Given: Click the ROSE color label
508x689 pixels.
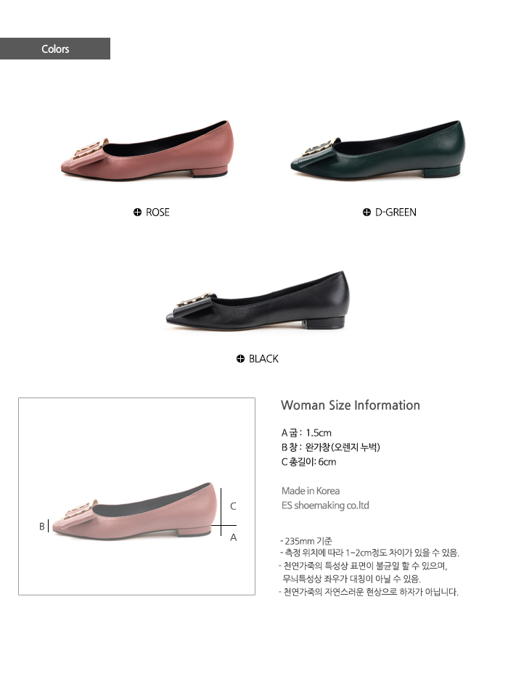Looking at the screenshot, I should point(157,213).
